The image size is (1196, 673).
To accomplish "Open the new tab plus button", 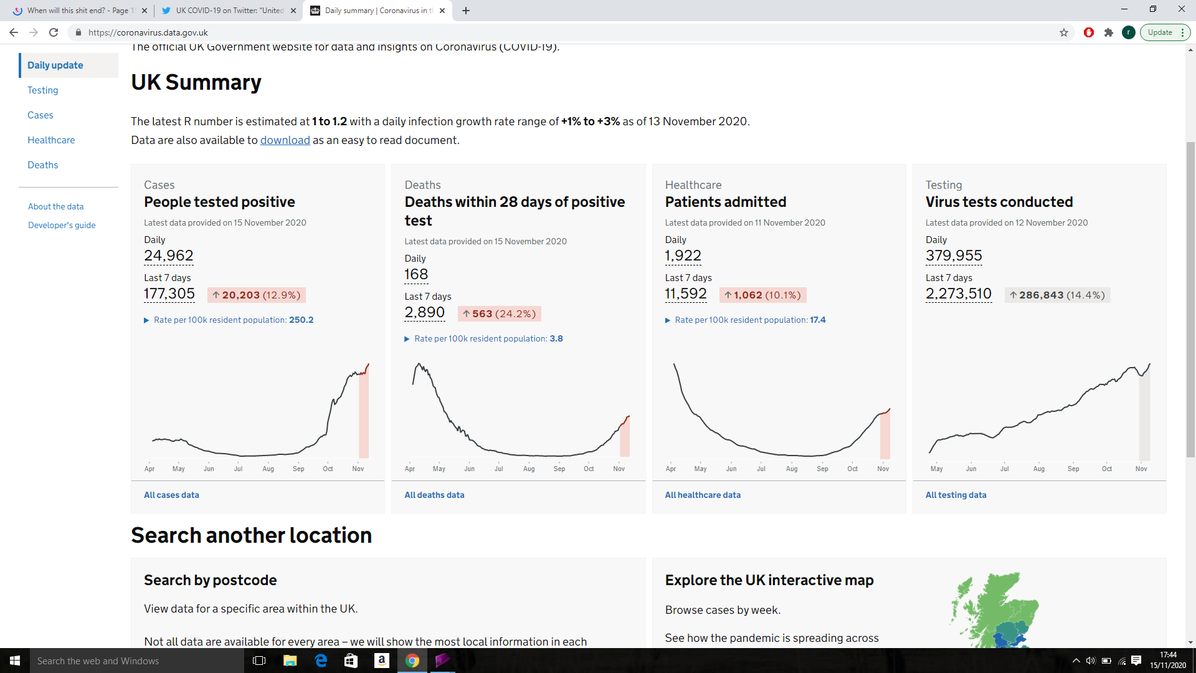I will pyautogui.click(x=466, y=11).
